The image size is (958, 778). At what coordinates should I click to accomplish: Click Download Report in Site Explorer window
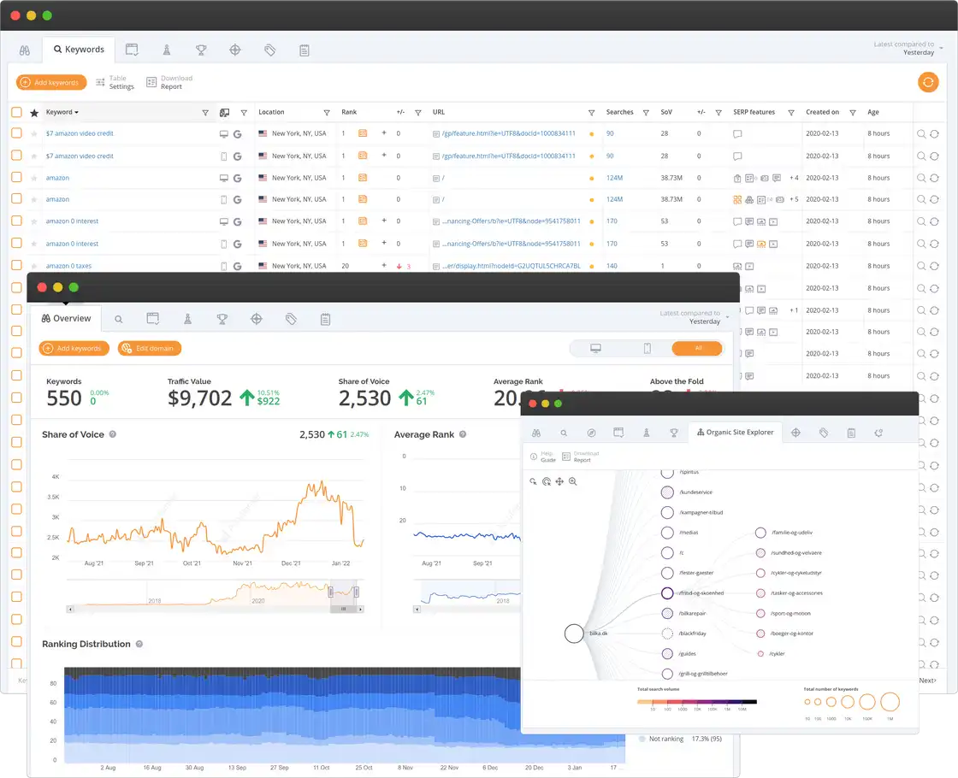point(581,457)
